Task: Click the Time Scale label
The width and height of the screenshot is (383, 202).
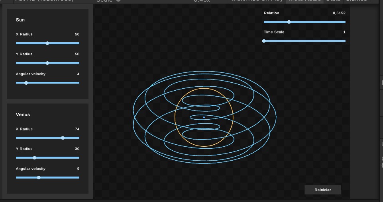Action: (x=274, y=32)
